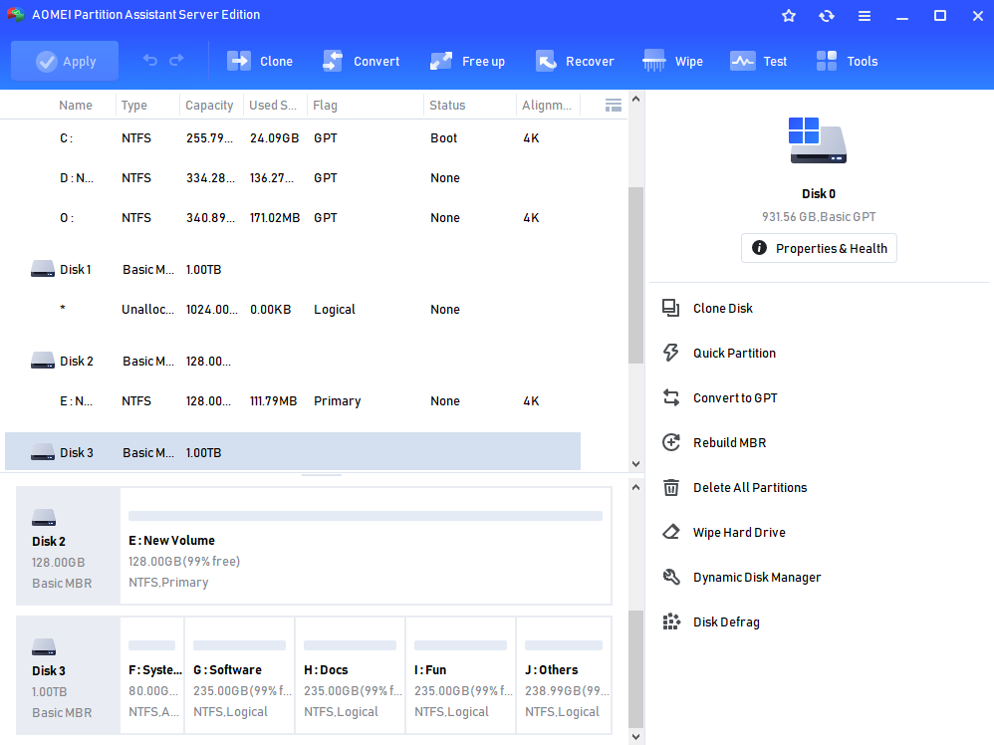Click the disk map scroll-up arrow
The height and width of the screenshot is (745, 994).
tap(635, 488)
